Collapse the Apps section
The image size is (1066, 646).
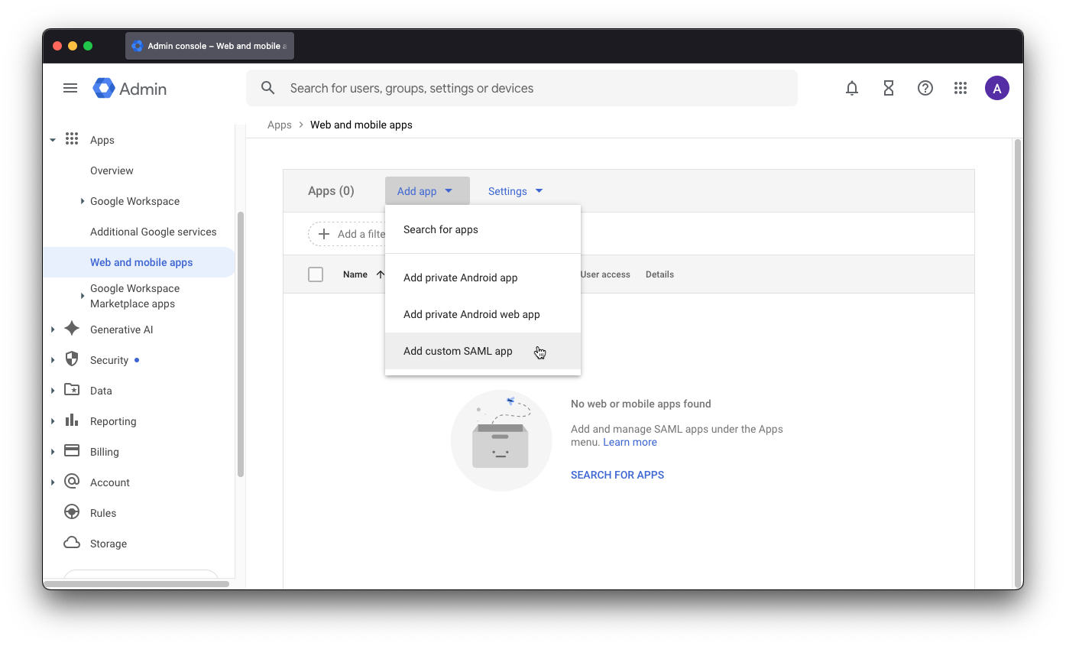pyautogui.click(x=53, y=140)
